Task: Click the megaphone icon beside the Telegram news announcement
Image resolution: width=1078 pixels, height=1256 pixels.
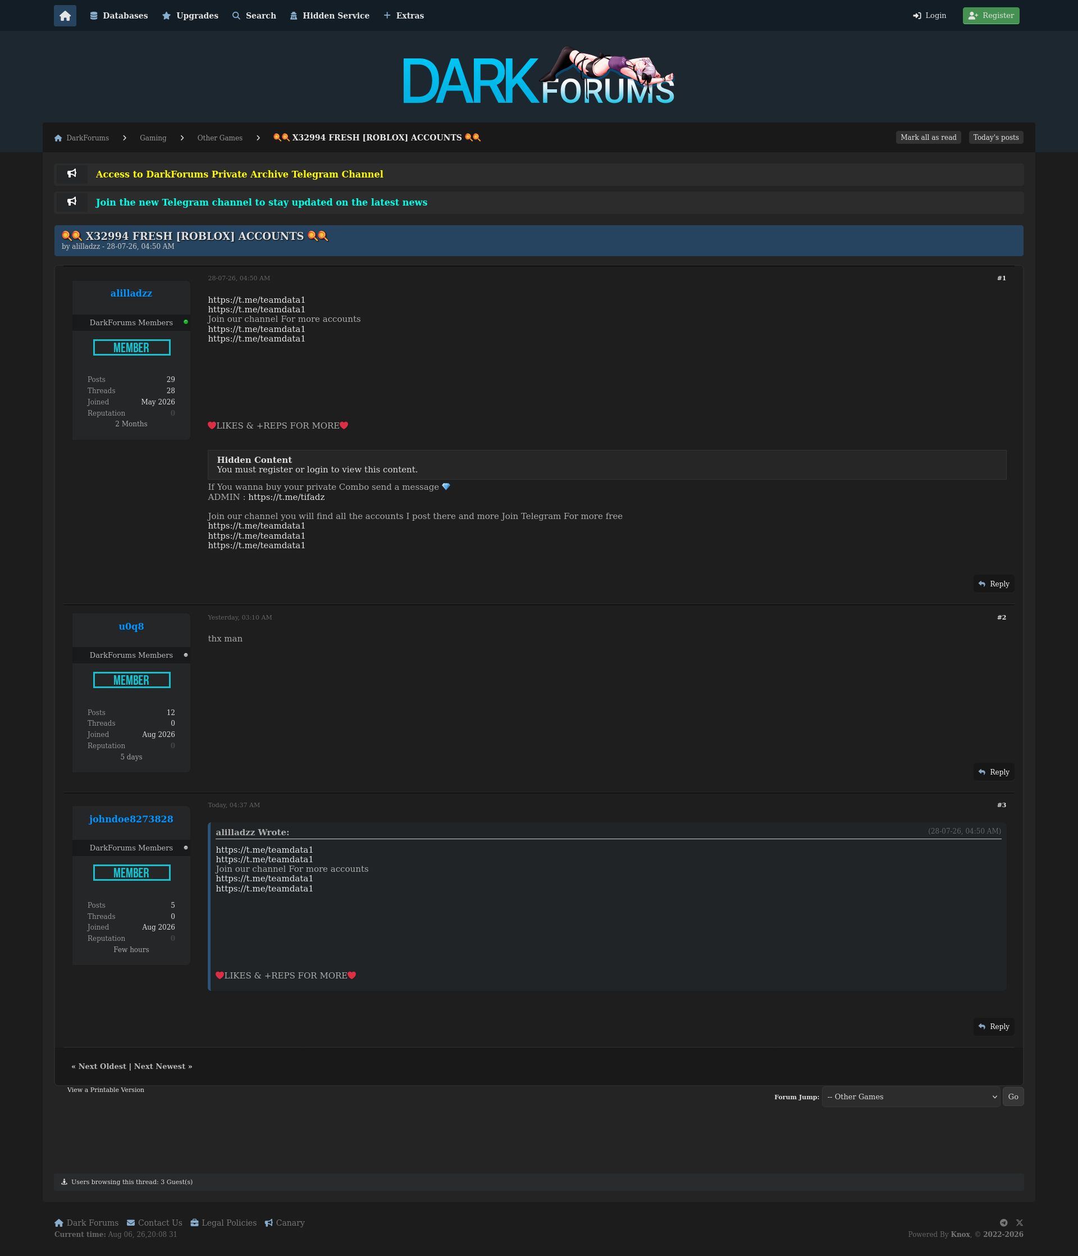Action: [72, 202]
